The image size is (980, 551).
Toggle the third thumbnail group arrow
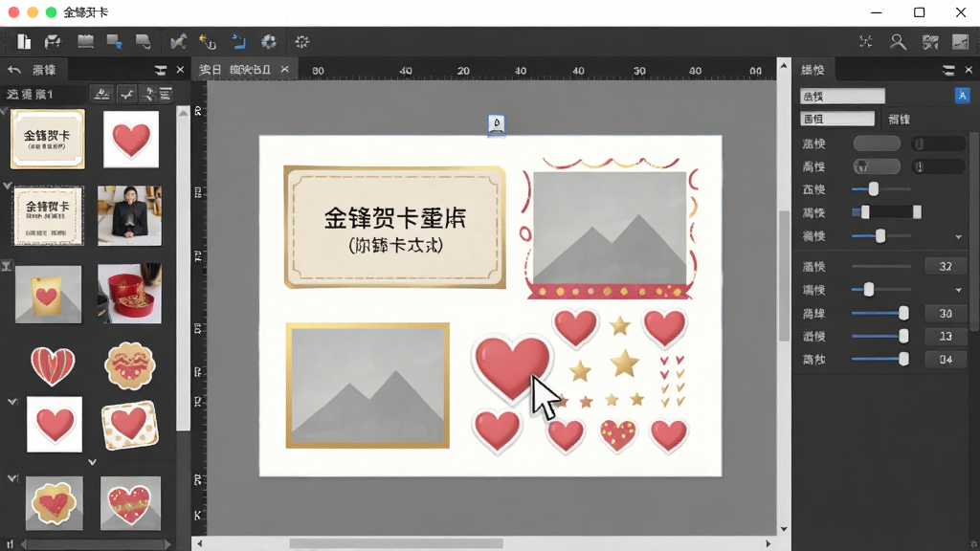[6, 266]
